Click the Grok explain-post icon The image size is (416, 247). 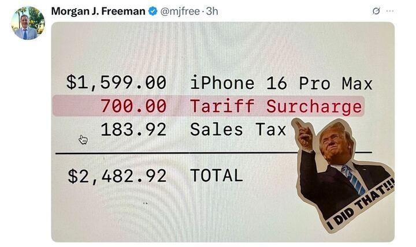coord(376,11)
